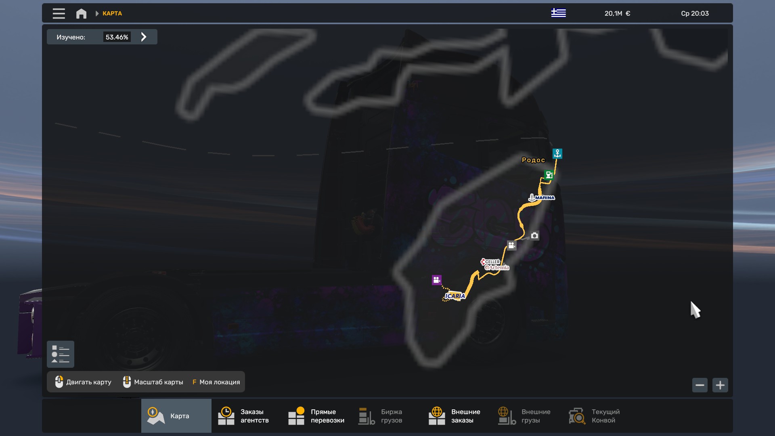Open the Внешние грузы tab
This screenshot has width=775, height=436.
click(528, 416)
